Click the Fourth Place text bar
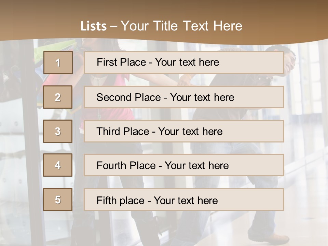This screenshot has height=246, width=328. coord(184,165)
